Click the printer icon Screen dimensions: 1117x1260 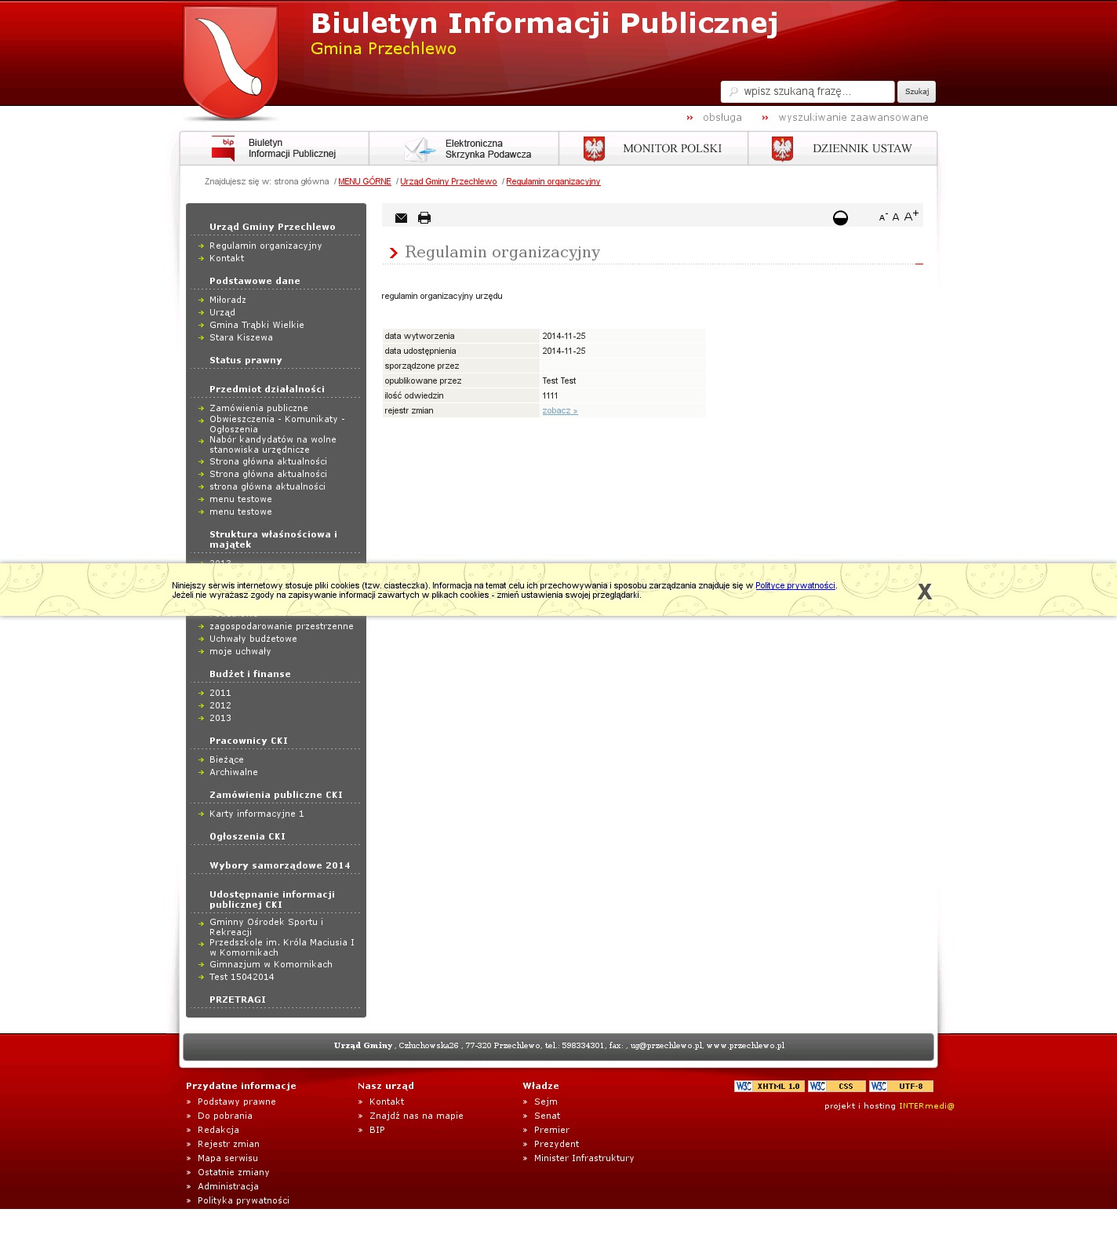coord(424,218)
